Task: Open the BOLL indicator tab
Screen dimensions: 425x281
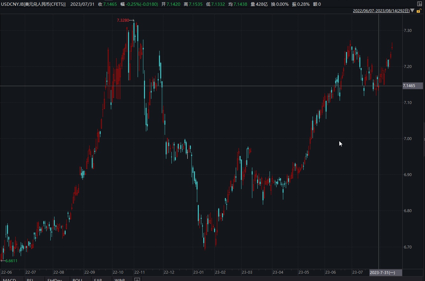Action: 77,279
